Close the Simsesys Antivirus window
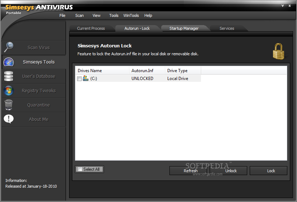The height and width of the screenshot is (202, 297). coord(289,6)
